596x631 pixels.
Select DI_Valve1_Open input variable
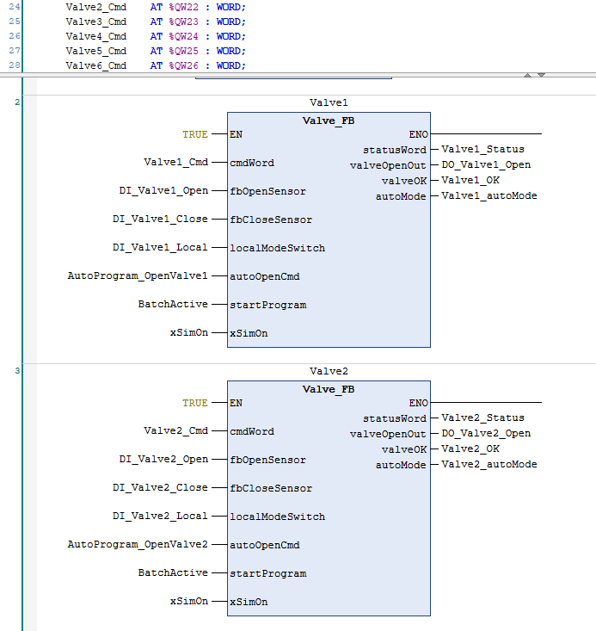click(163, 191)
